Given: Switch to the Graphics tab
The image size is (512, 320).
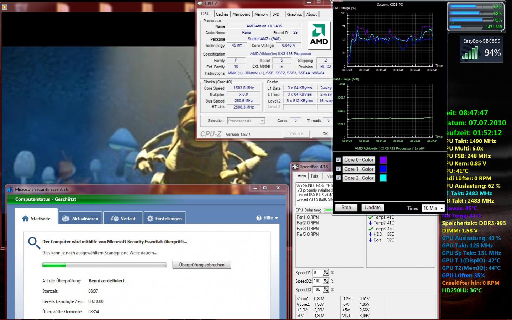Looking at the screenshot, I should (x=295, y=14).
